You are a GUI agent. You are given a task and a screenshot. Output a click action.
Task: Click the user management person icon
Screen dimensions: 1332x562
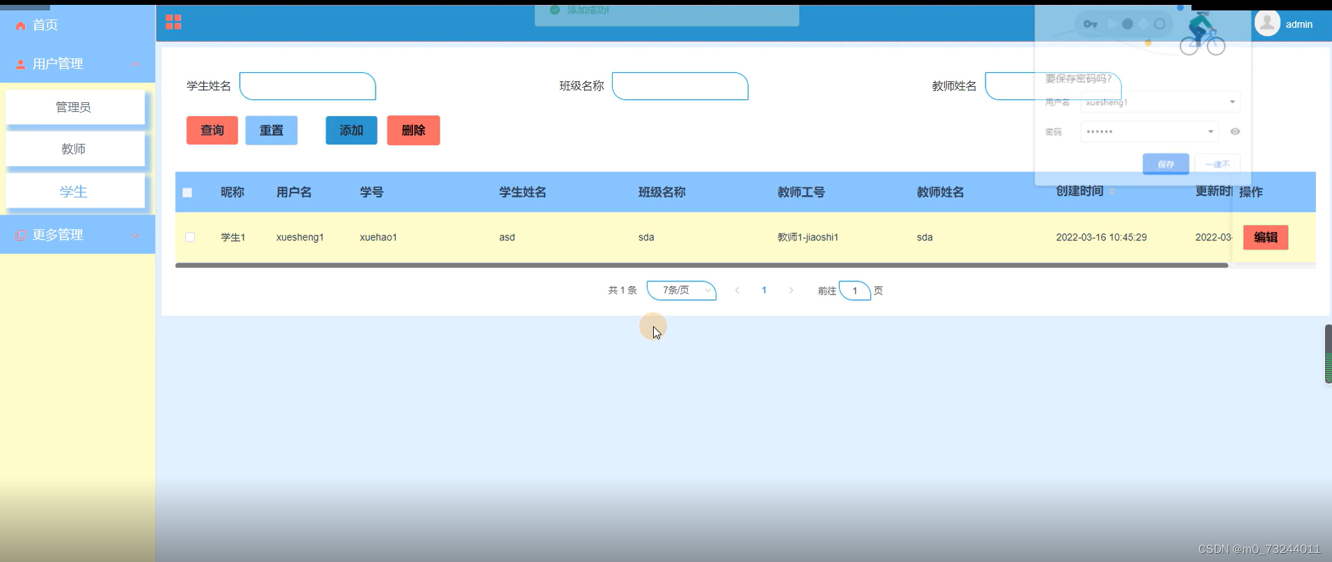(x=21, y=65)
